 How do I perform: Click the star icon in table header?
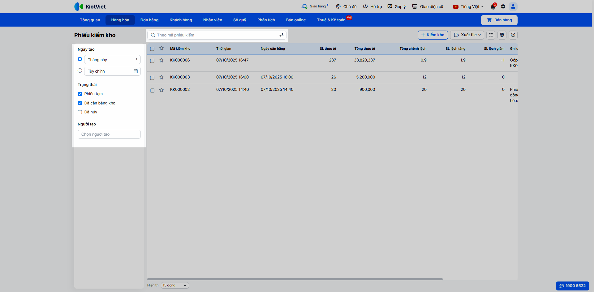(161, 49)
